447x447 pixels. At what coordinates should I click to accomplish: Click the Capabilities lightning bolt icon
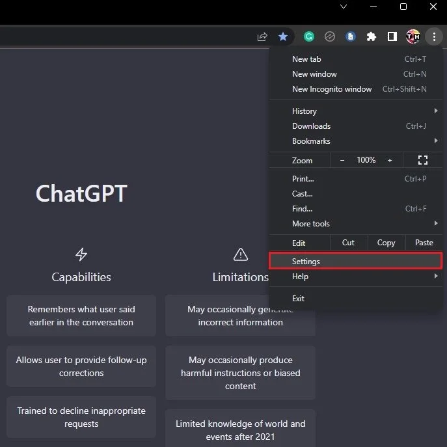[81, 254]
